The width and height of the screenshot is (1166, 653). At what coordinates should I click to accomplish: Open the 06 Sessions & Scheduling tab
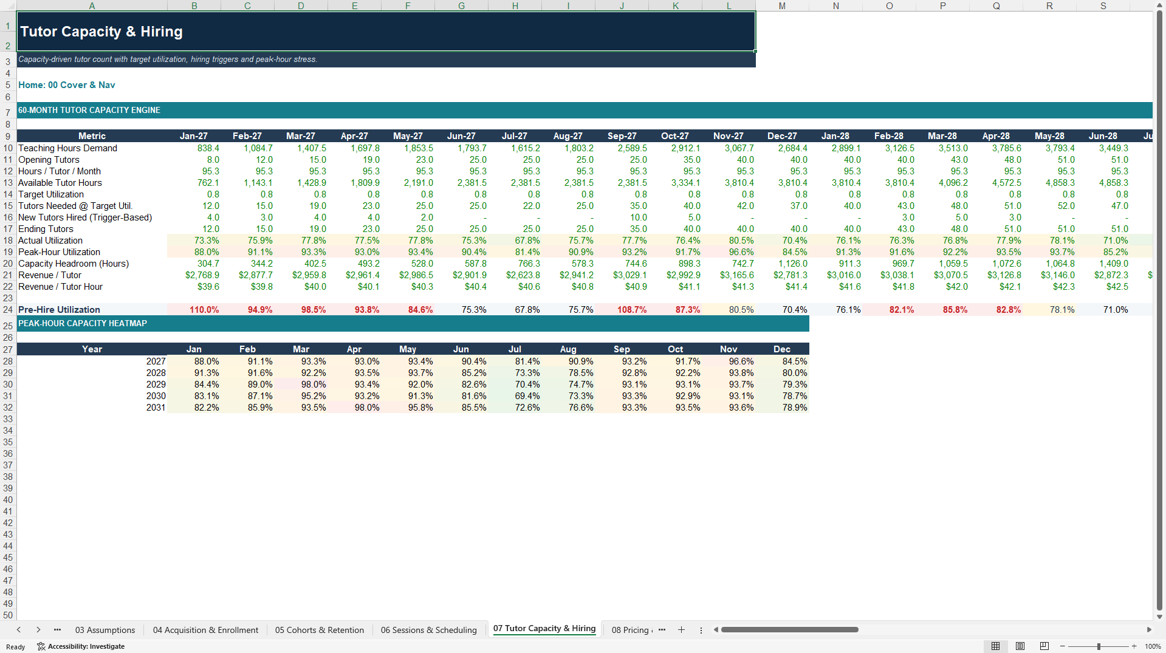click(429, 630)
